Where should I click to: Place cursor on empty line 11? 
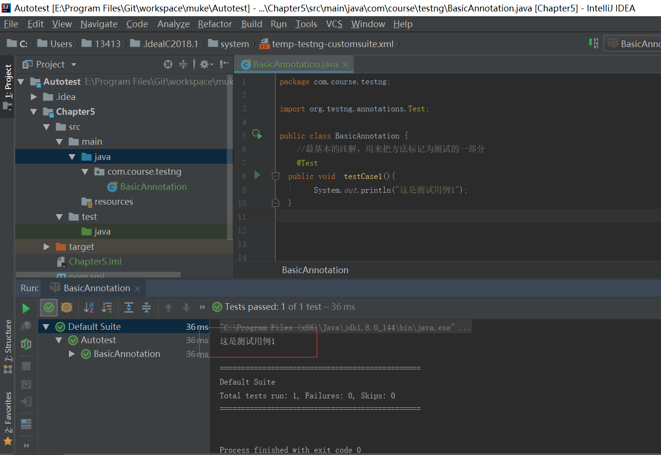[468, 217]
